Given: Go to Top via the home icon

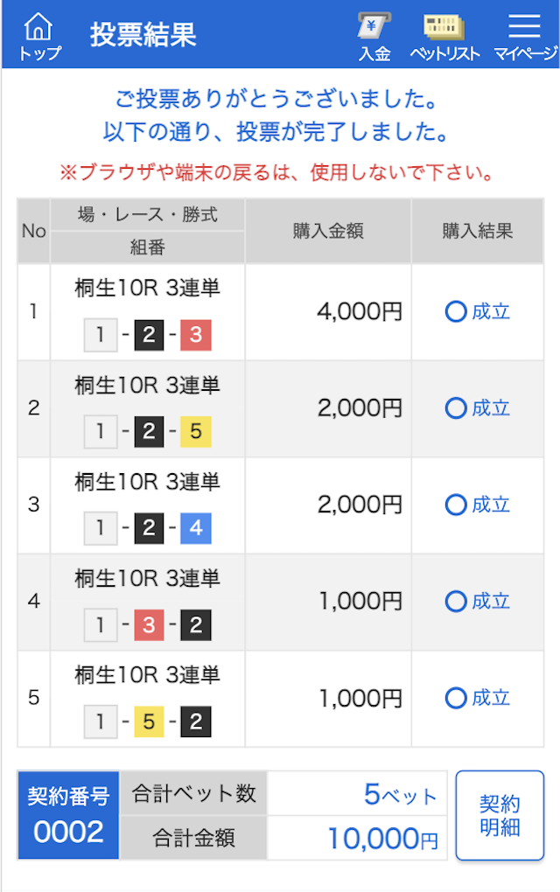Looking at the screenshot, I should (39, 37).
